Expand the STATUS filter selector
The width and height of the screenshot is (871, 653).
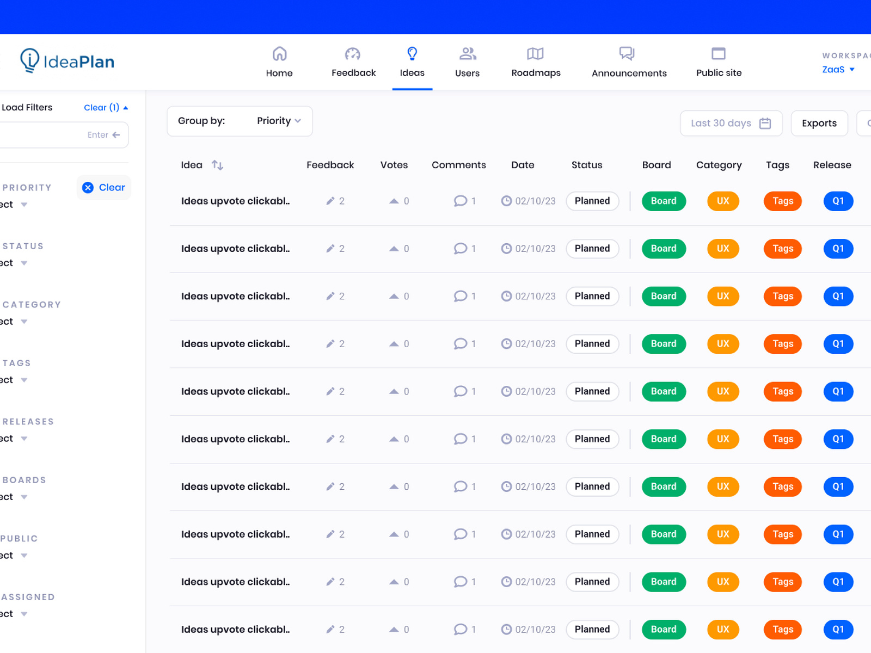[x=14, y=263]
